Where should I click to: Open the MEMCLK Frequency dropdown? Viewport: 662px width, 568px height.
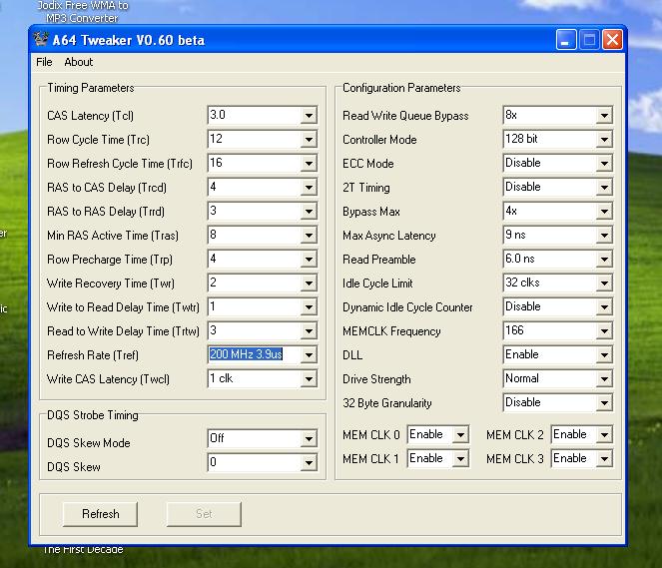(604, 331)
